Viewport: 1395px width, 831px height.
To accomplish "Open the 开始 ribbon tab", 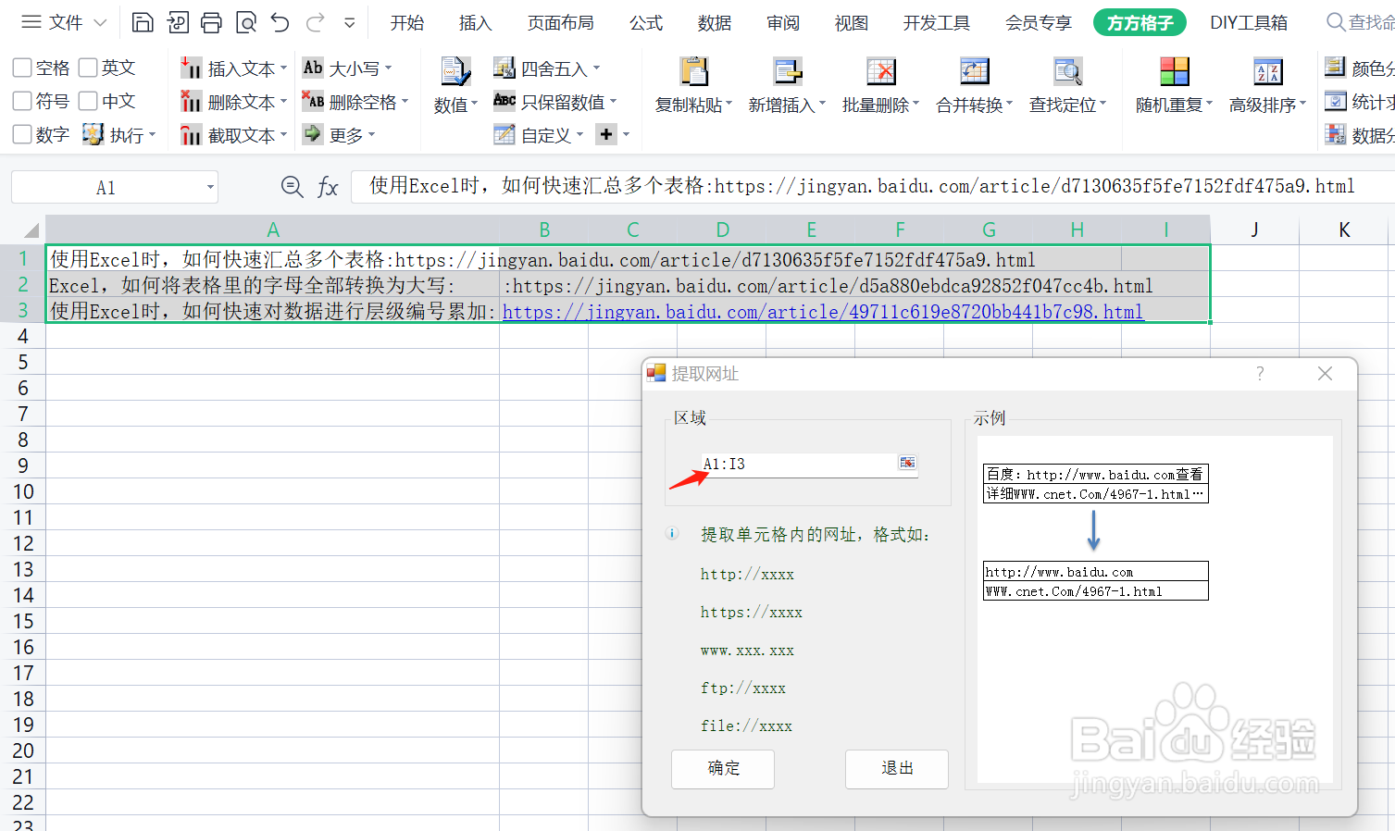I will 407,22.
